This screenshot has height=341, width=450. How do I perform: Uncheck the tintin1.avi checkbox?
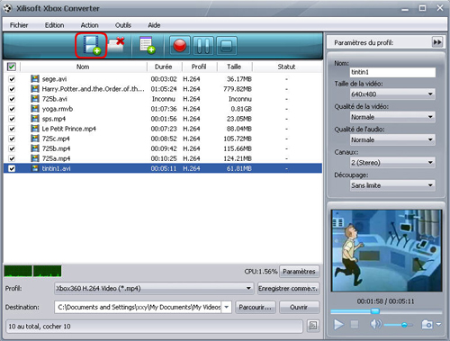12,168
